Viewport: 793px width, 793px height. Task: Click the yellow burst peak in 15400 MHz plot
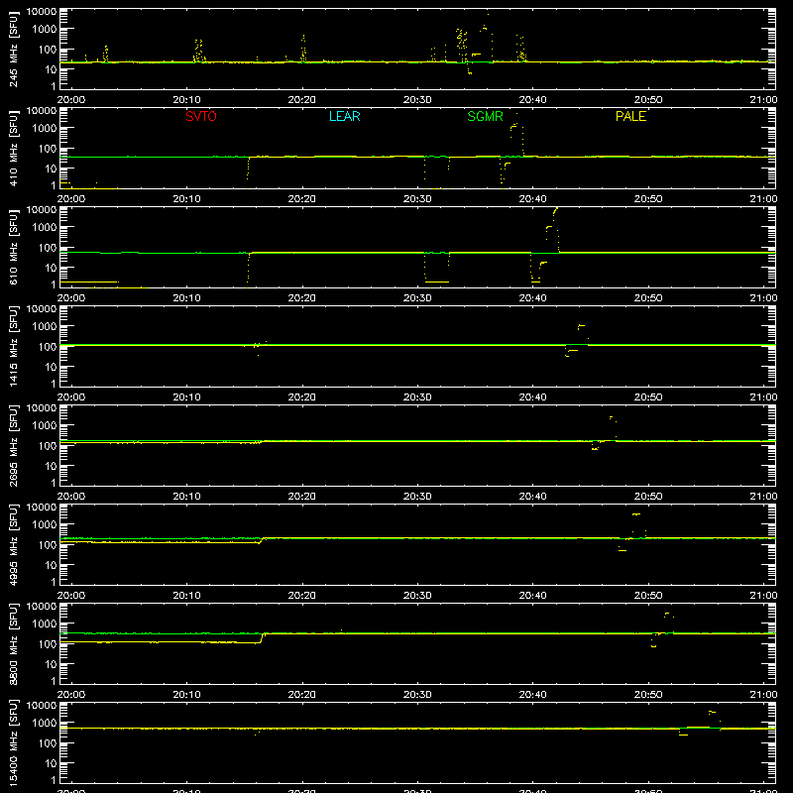(712, 712)
